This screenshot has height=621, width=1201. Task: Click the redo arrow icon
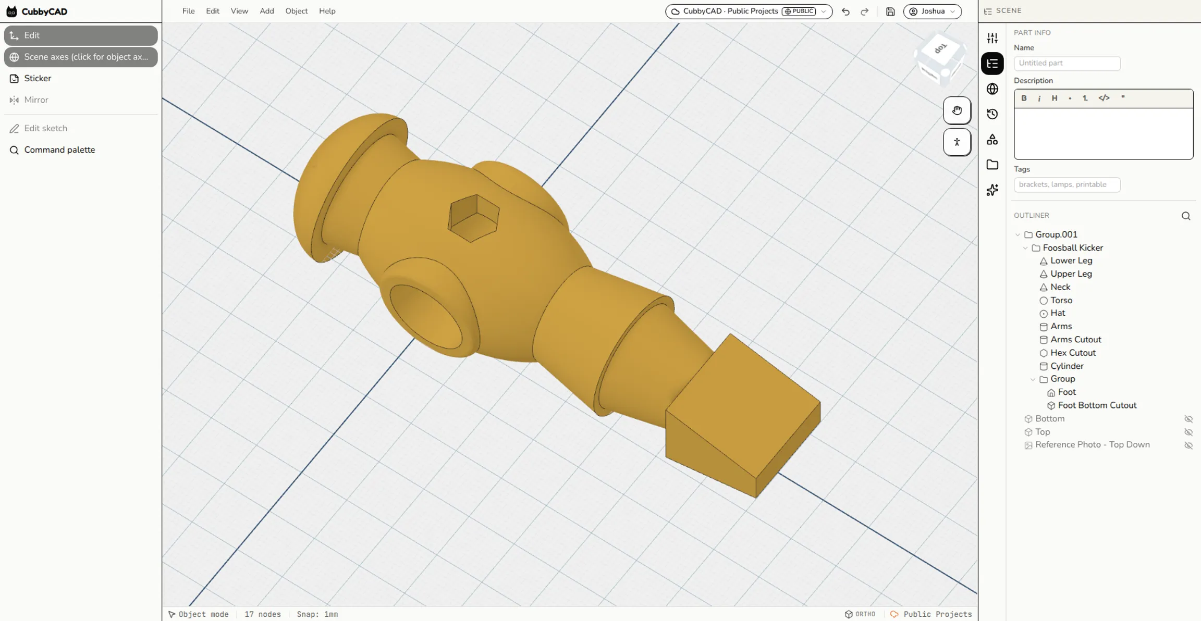click(x=865, y=11)
